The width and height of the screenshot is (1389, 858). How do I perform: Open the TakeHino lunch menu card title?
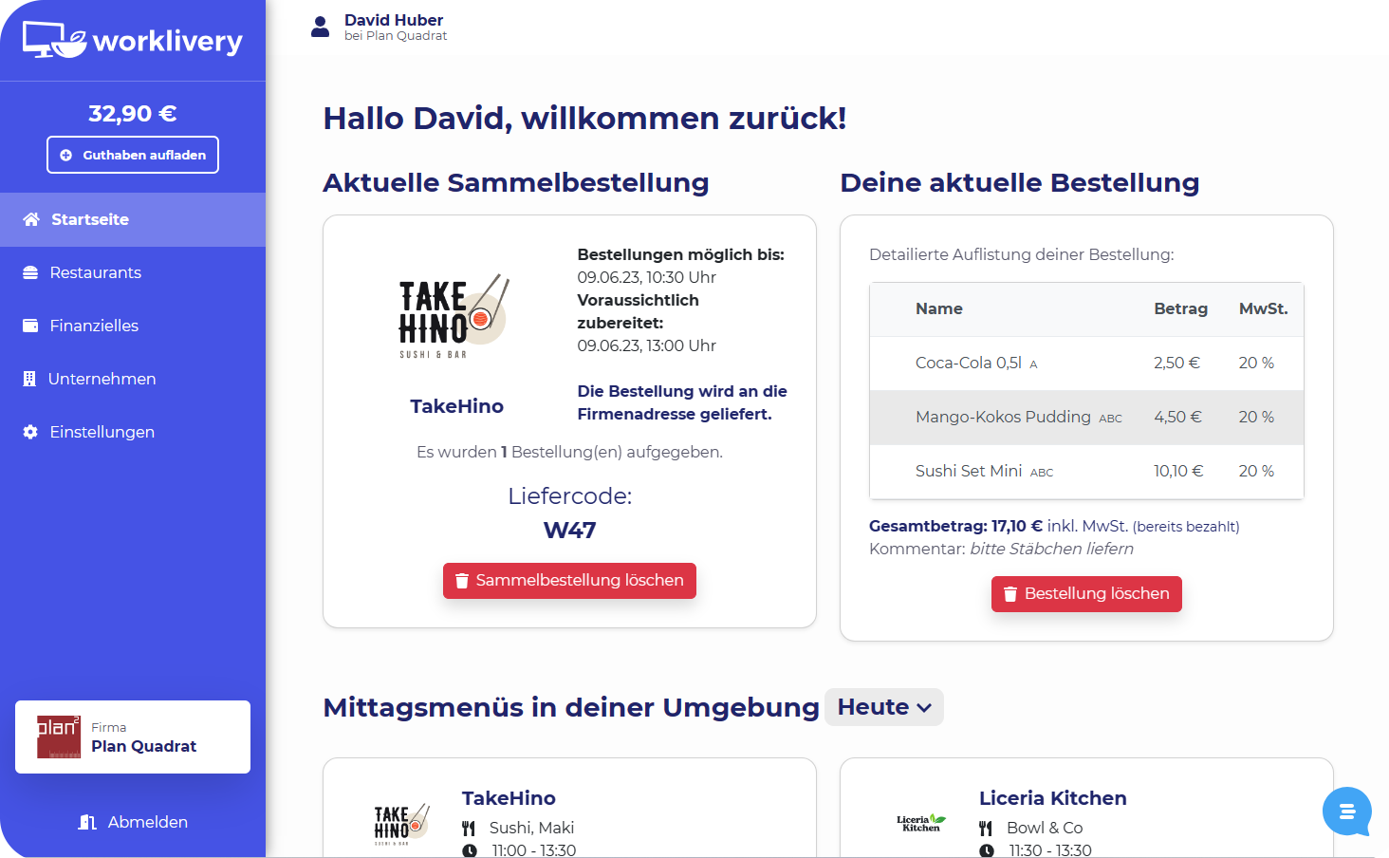(x=509, y=798)
